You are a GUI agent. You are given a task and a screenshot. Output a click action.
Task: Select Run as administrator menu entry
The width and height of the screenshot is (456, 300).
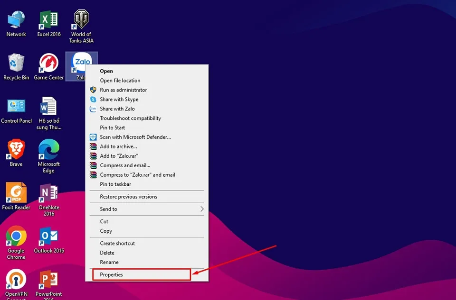point(123,90)
